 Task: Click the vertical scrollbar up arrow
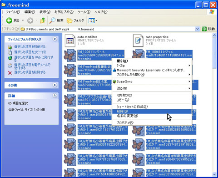214,36
